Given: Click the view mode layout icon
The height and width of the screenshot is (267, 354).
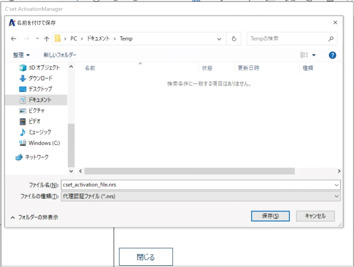Looking at the screenshot, I should [304, 55].
